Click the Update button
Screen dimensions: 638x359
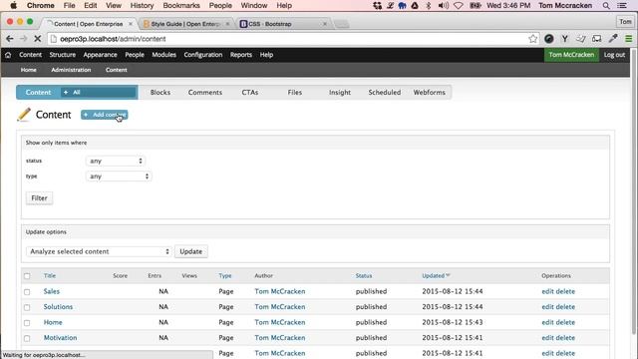pyautogui.click(x=190, y=251)
